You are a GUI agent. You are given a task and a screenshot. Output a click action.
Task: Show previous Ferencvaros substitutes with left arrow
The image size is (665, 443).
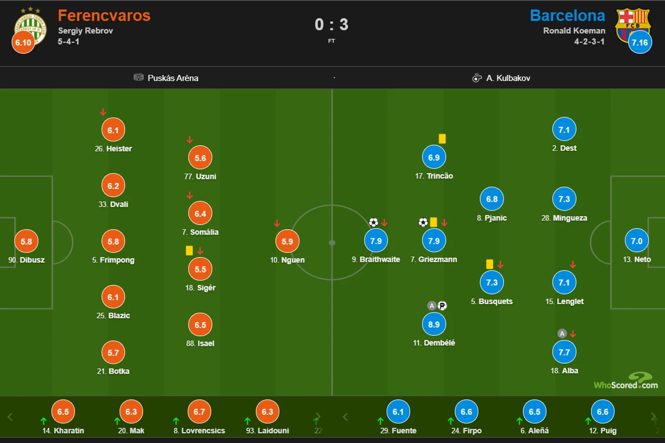(x=10, y=417)
